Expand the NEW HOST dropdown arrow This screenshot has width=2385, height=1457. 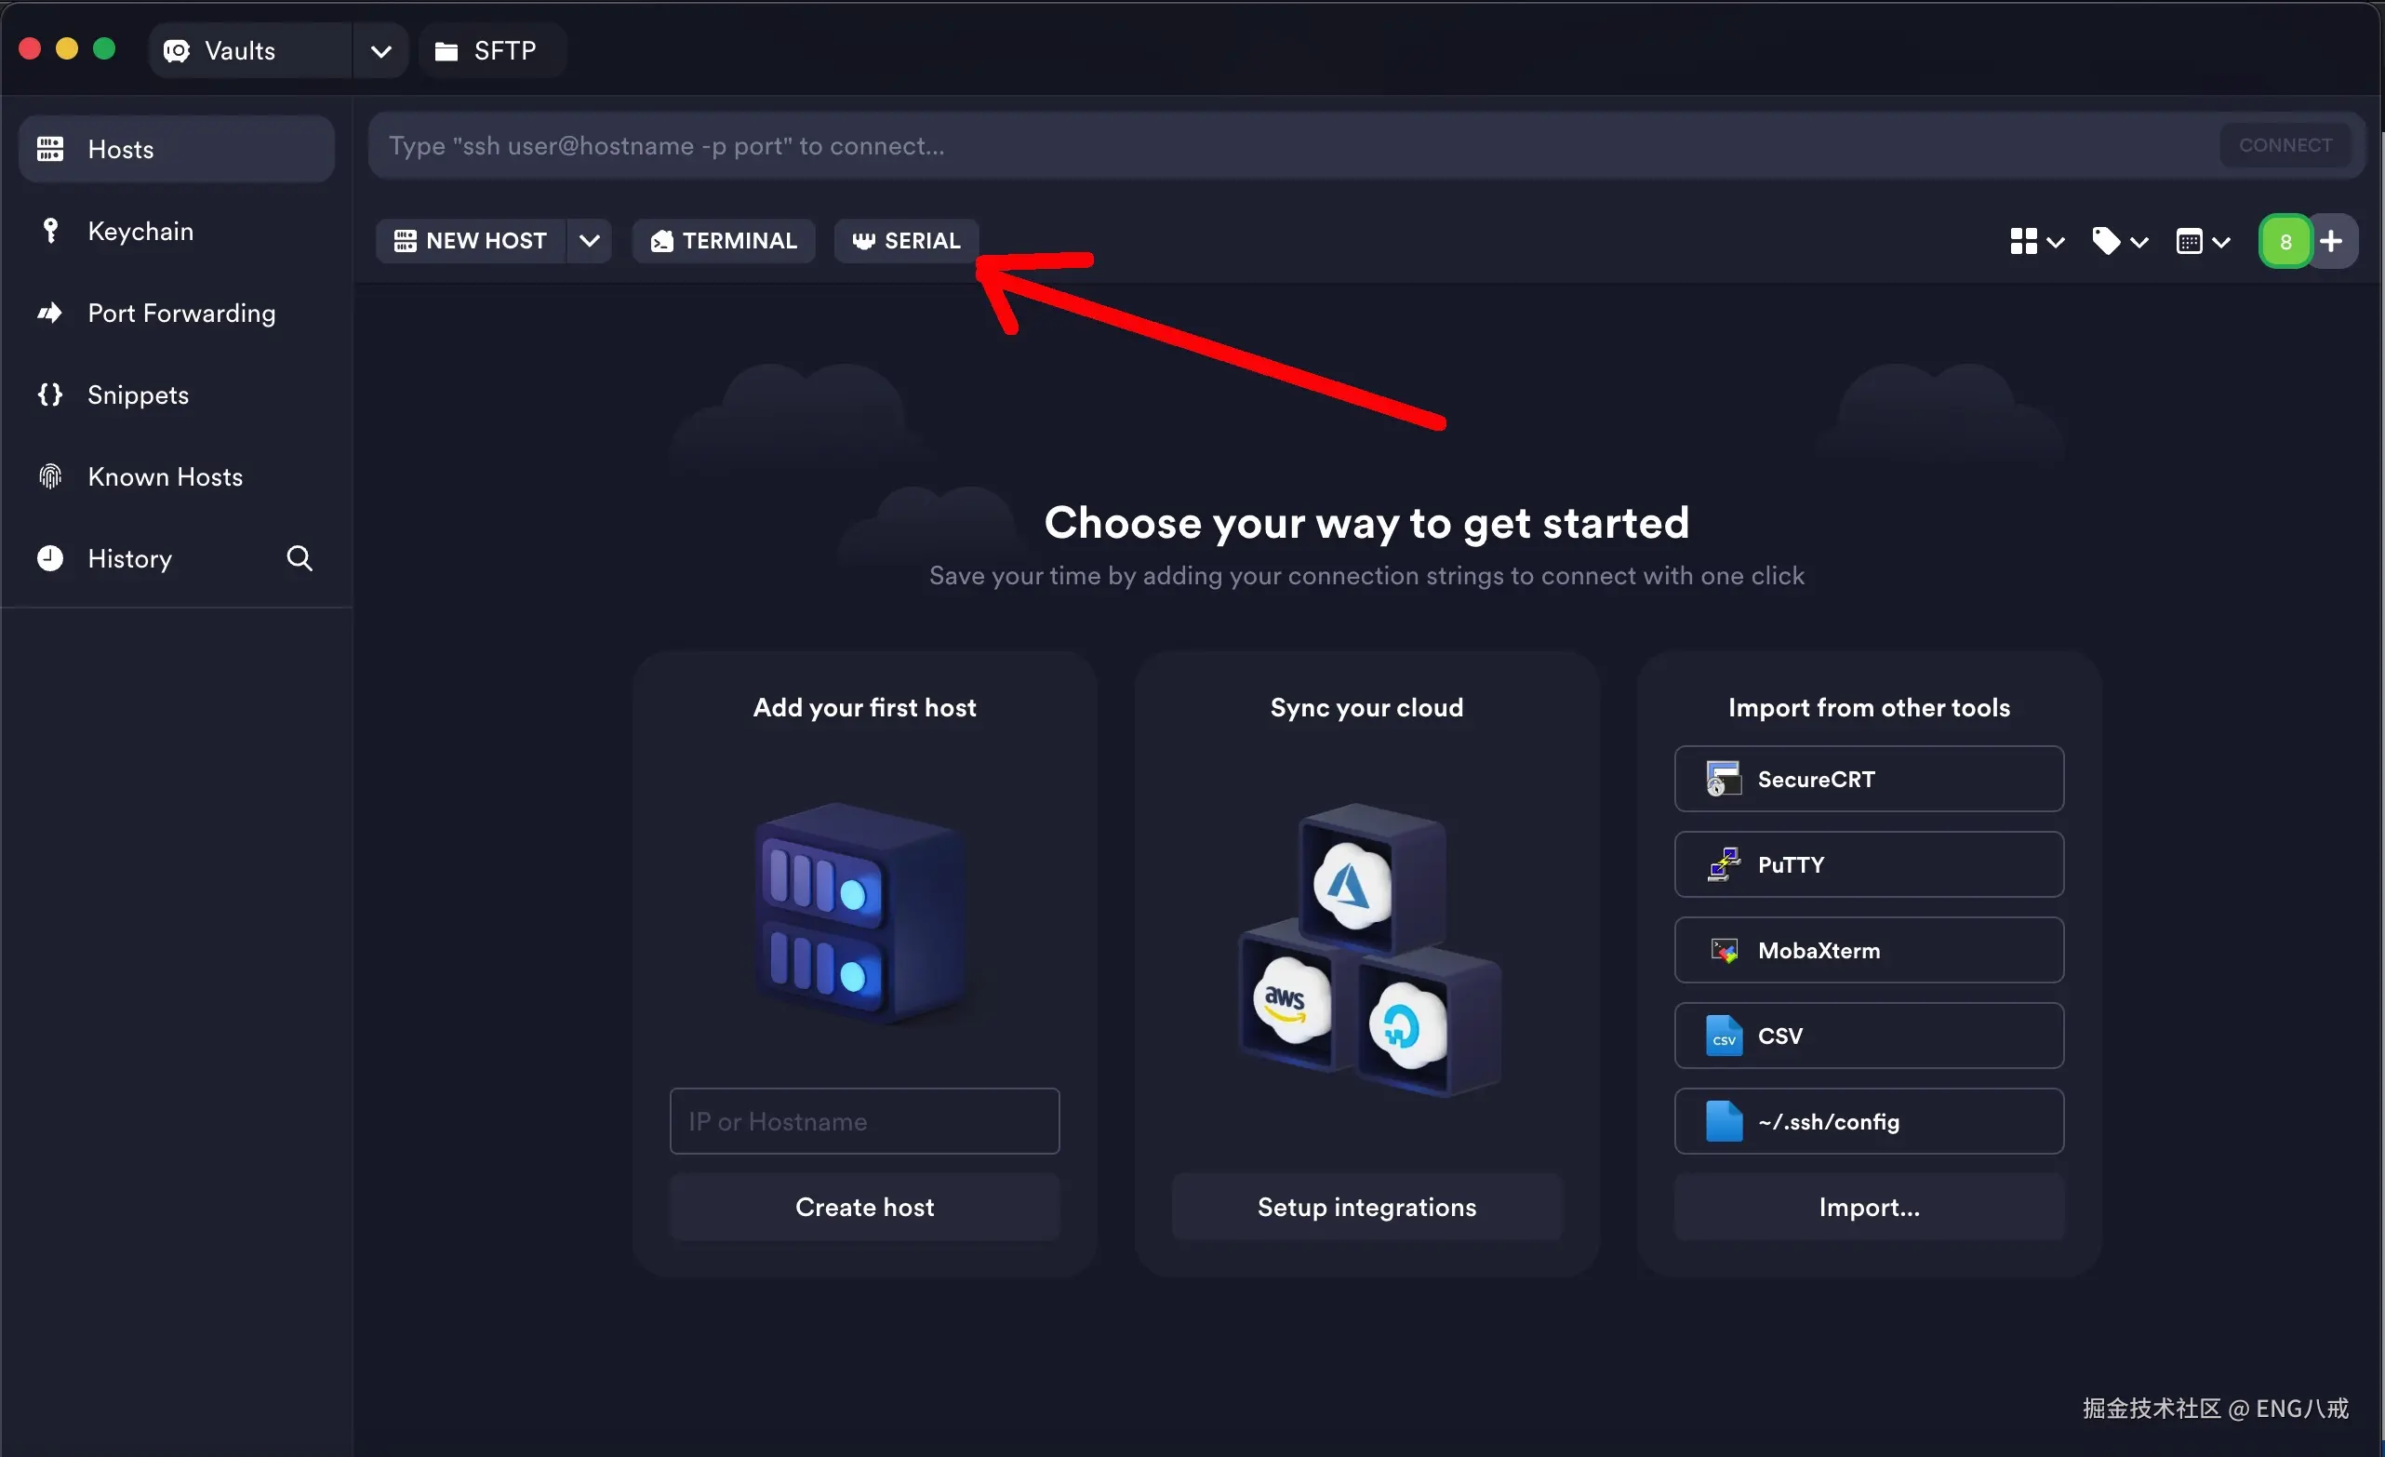point(590,241)
